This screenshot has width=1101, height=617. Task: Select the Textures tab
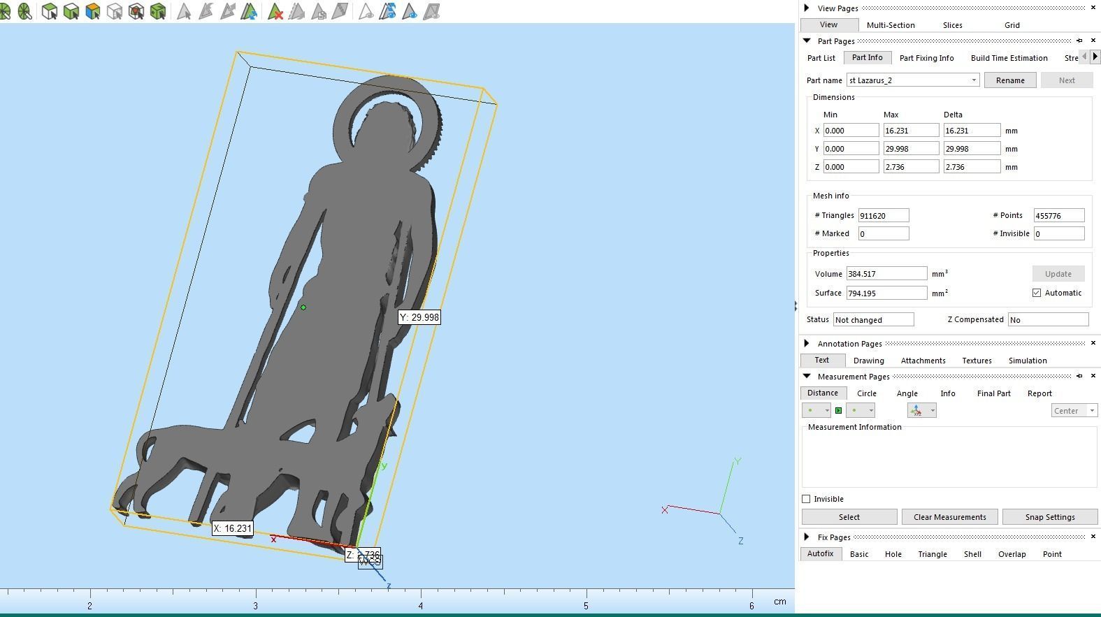977,361
